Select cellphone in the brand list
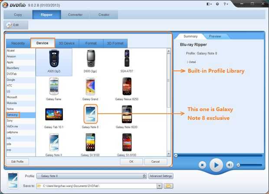This screenshot has height=194, width=269. (x=21, y=132)
